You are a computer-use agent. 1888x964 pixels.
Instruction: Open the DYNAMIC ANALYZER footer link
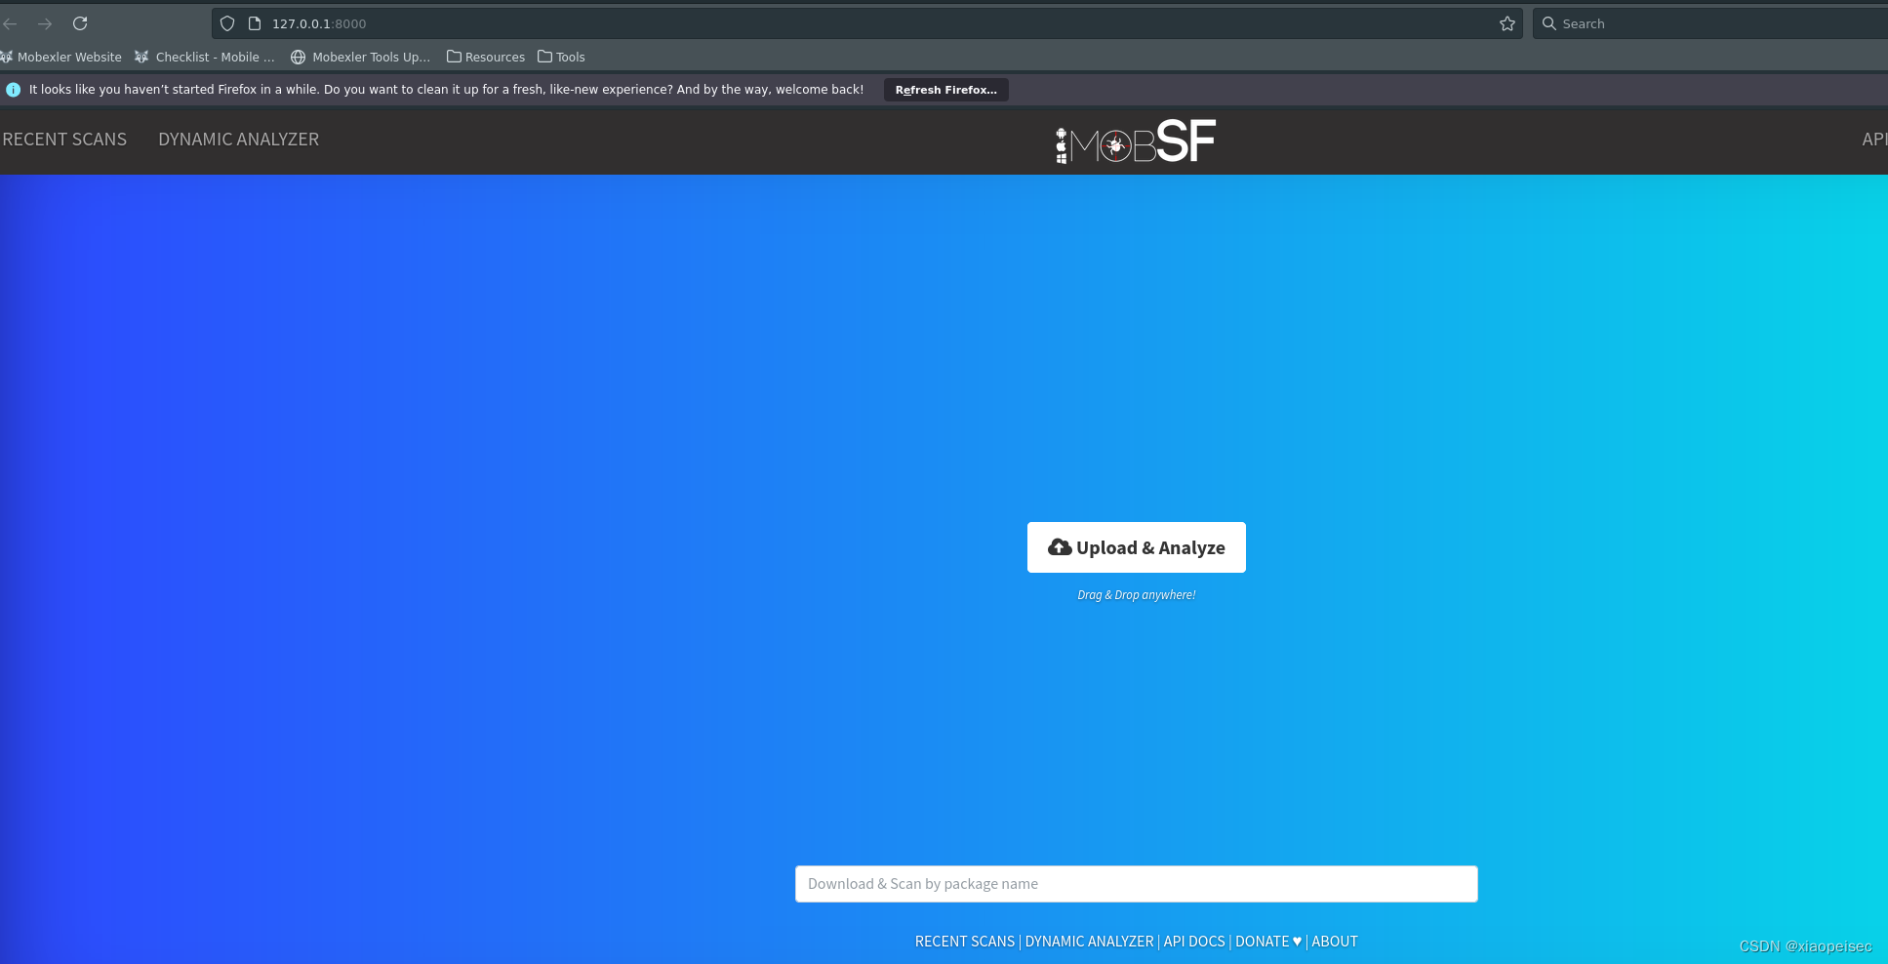(1089, 942)
